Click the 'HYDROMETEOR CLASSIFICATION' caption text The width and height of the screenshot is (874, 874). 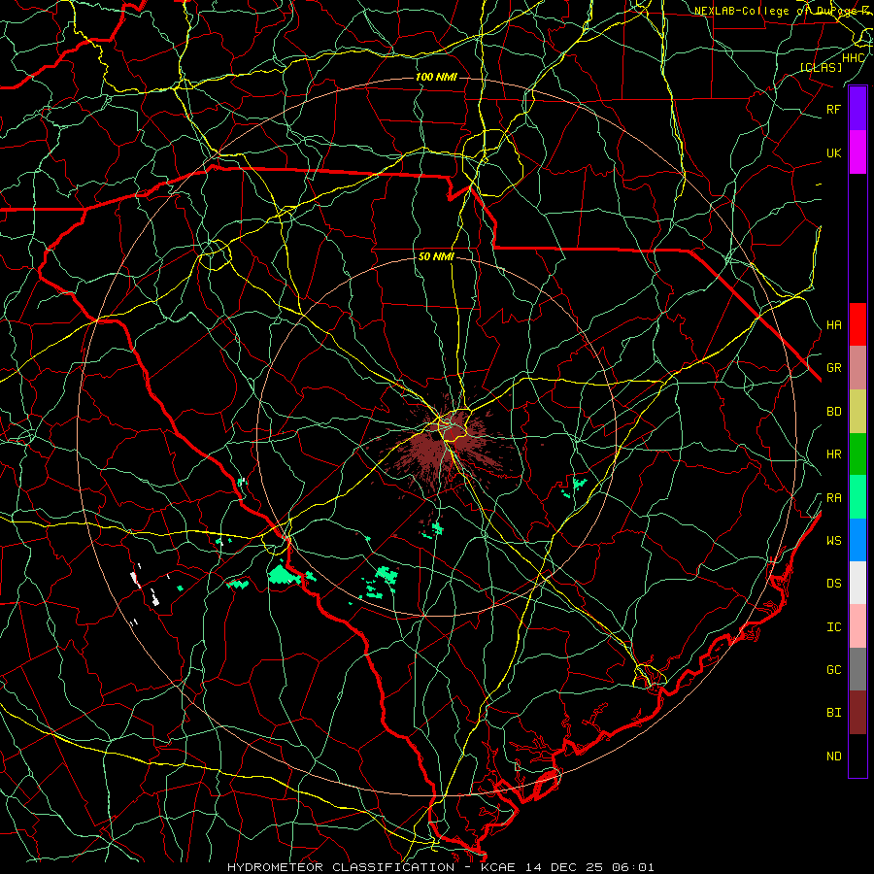point(341,867)
